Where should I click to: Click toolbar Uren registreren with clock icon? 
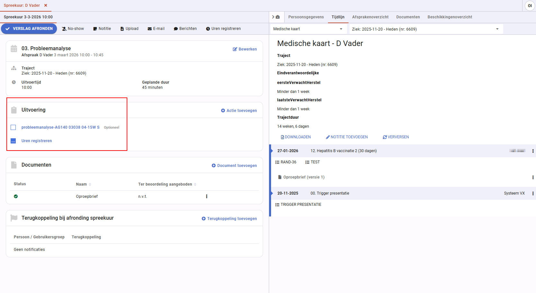pos(223,29)
